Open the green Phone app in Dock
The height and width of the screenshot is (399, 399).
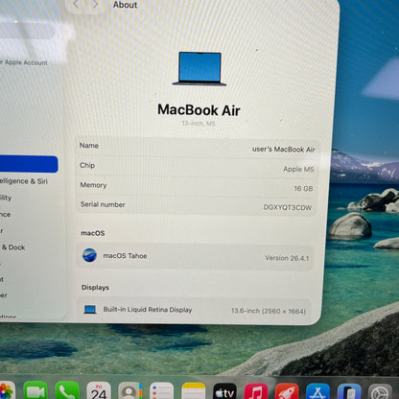(67, 390)
